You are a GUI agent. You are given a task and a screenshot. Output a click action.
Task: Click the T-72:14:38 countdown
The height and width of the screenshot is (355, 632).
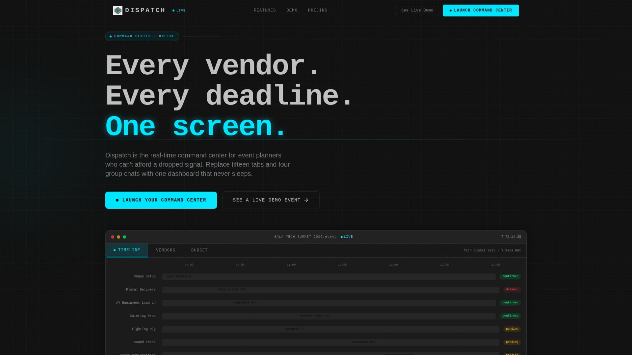point(511,237)
